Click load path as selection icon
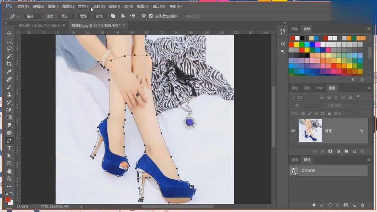This screenshot has width=377, height=212. coord(329,205)
